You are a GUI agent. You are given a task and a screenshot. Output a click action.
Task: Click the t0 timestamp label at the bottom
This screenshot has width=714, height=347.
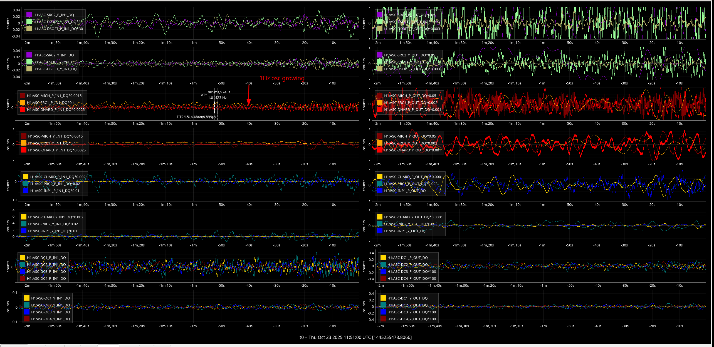click(x=355, y=337)
